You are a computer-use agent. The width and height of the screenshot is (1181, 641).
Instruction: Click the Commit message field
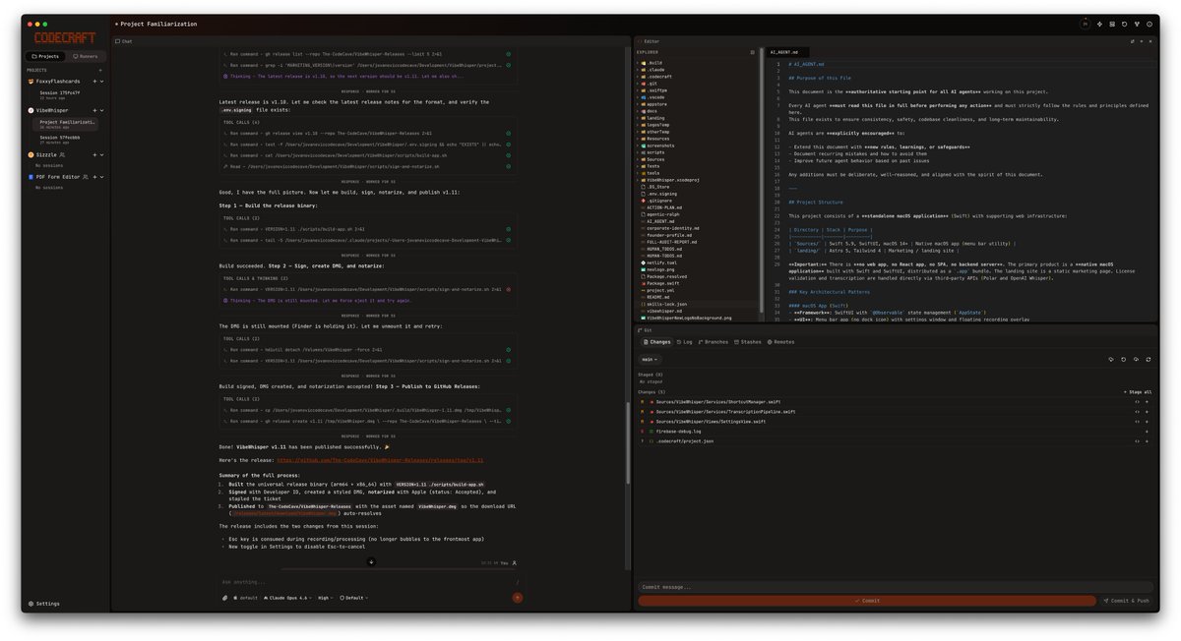[x=896, y=587]
